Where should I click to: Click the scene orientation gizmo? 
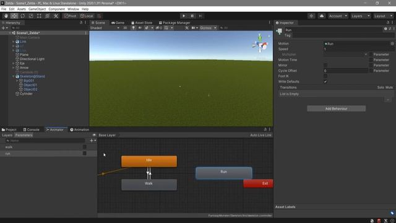coord(260,45)
